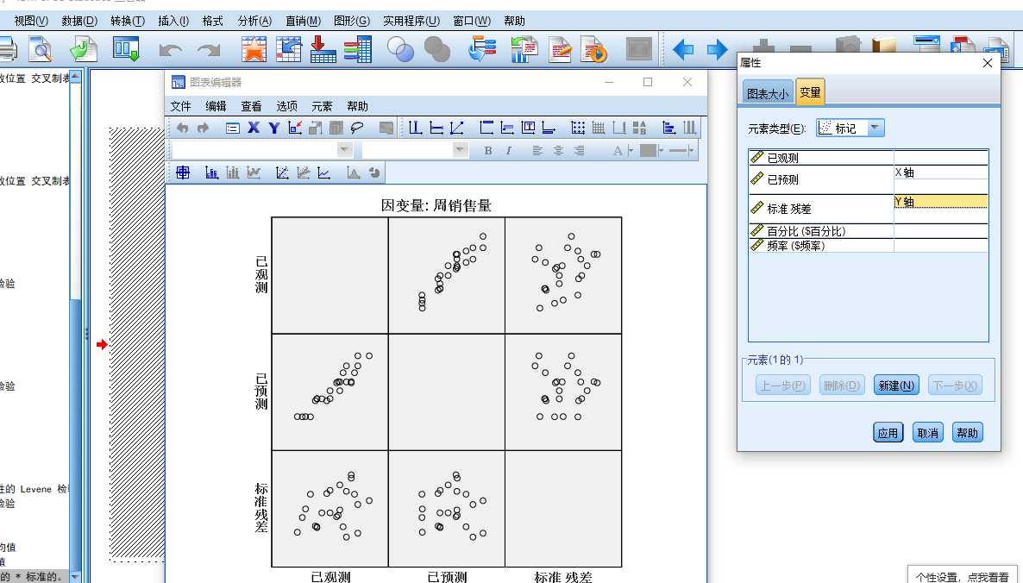Open the 分析(A) menu in main window
Screen dimensions: 1023x583
click(254, 21)
